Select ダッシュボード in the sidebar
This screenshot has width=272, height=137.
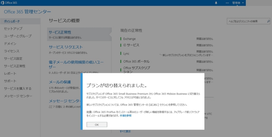20,21
